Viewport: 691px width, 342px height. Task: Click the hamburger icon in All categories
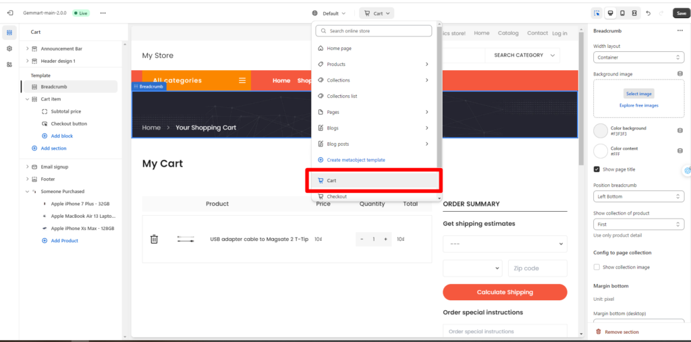click(242, 80)
